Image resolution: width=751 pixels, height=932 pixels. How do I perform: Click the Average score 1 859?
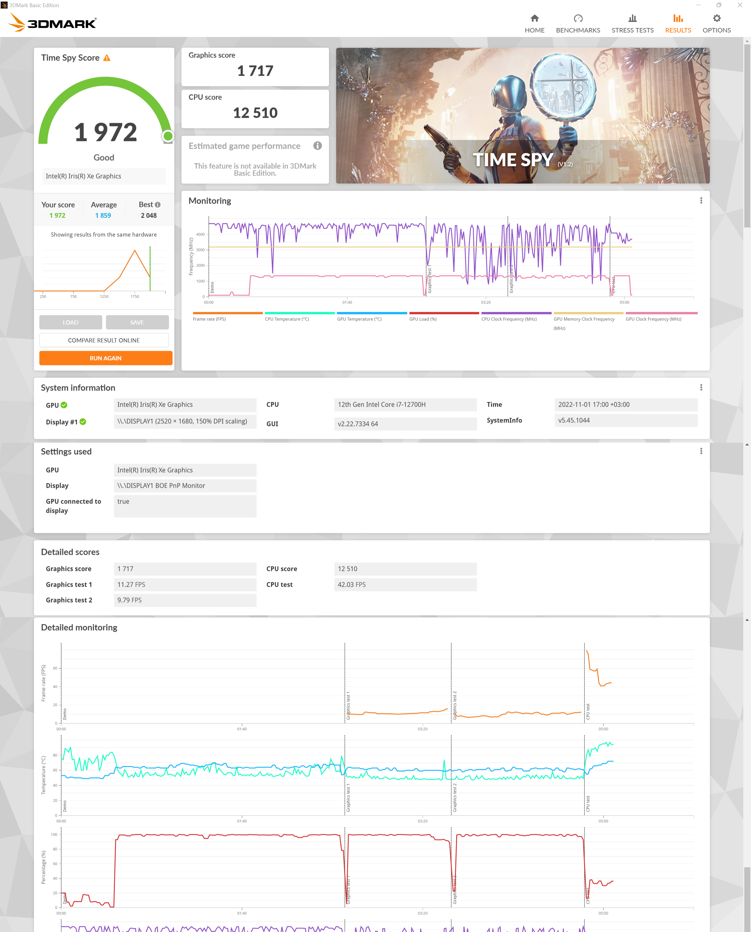103,216
